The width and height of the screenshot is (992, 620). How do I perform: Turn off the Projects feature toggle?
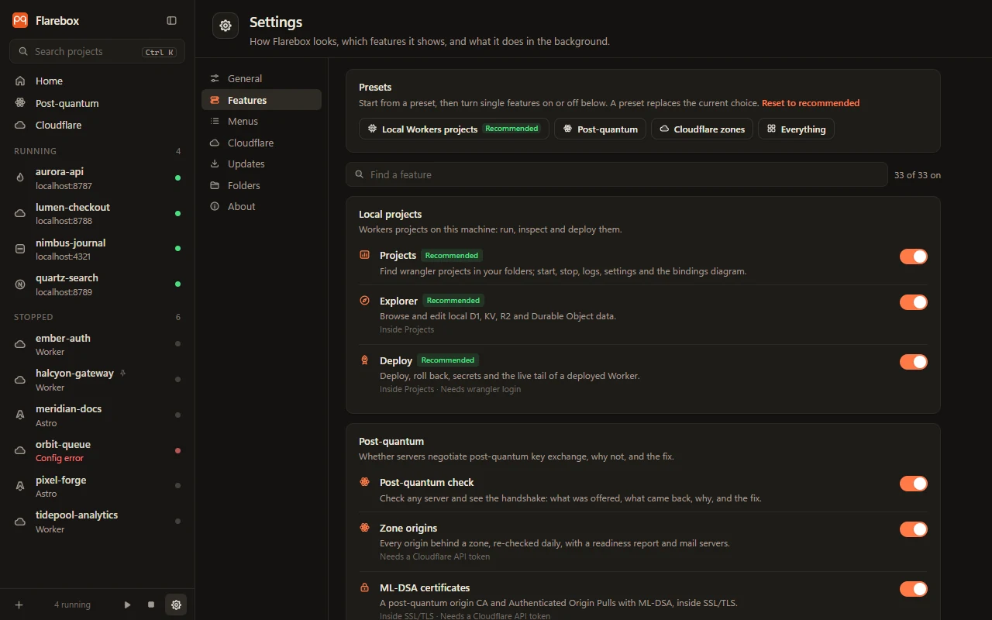coord(914,257)
